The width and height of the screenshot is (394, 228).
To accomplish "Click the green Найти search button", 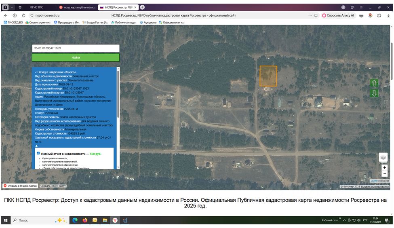I will point(76,57).
